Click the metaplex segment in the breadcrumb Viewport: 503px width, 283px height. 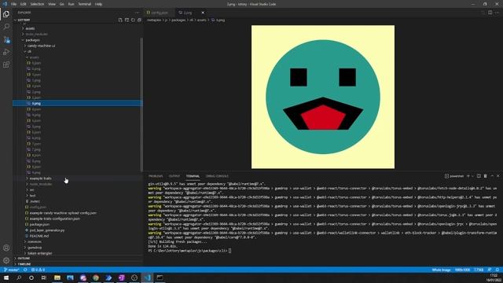tap(154, 20)
